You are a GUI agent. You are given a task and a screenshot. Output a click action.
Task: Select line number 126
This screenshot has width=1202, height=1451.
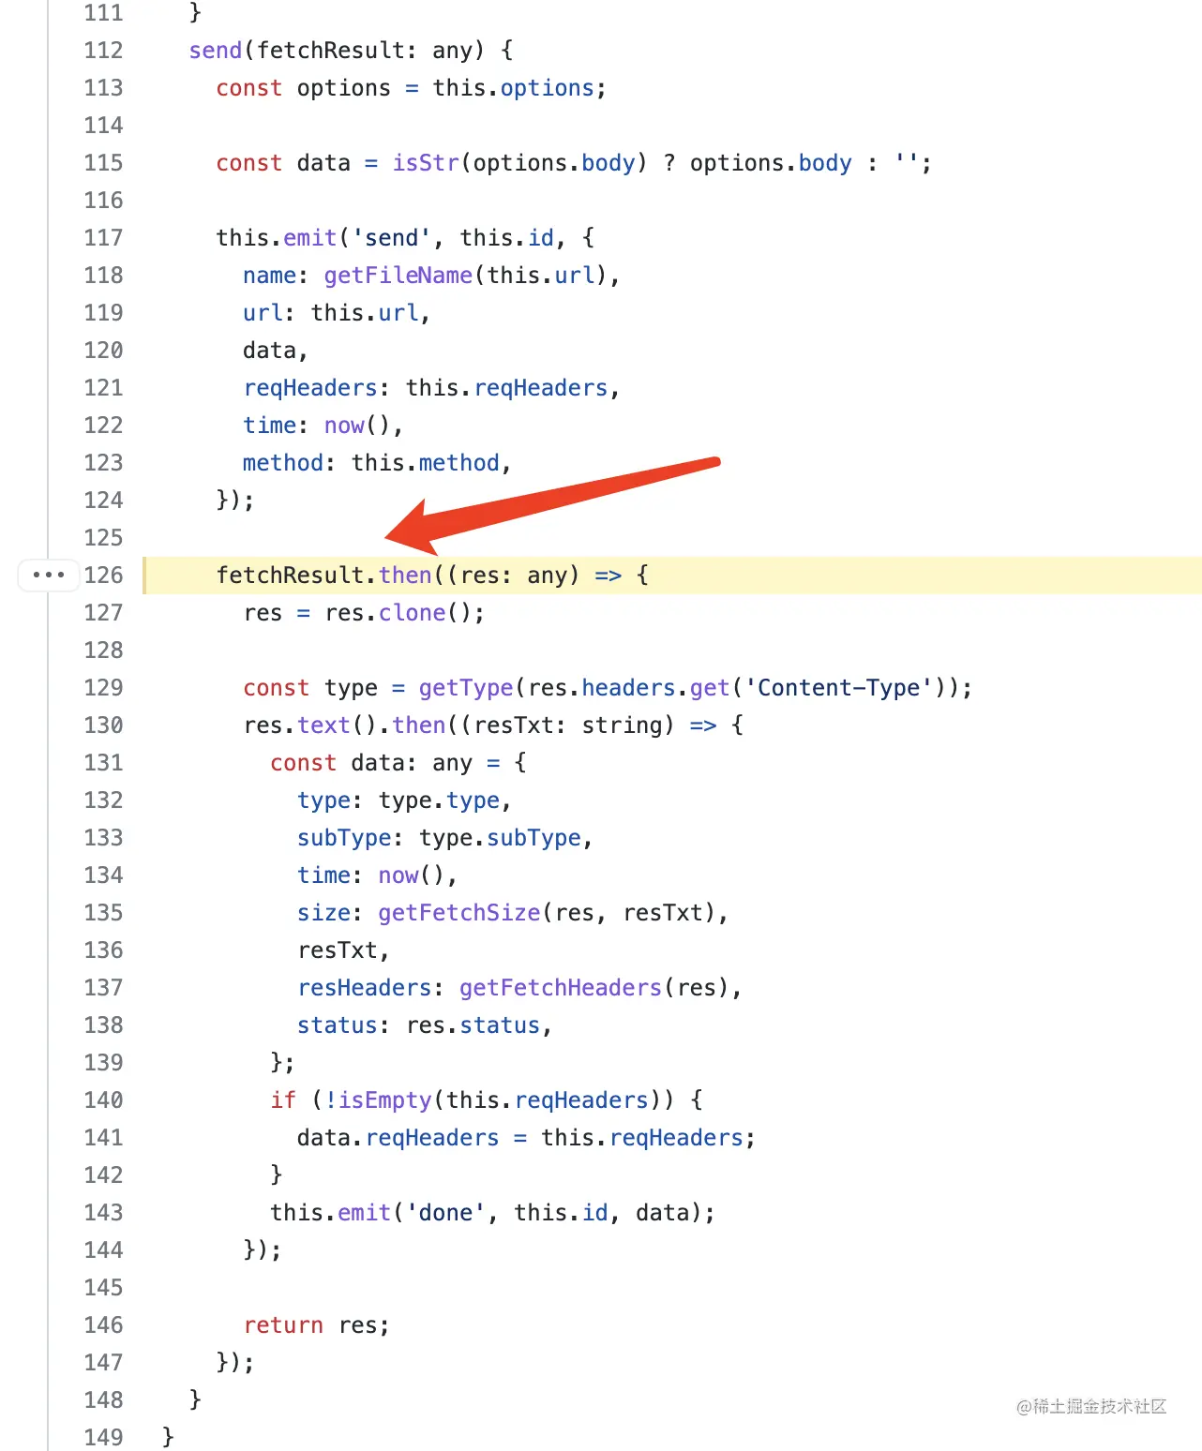coord(103,575)
